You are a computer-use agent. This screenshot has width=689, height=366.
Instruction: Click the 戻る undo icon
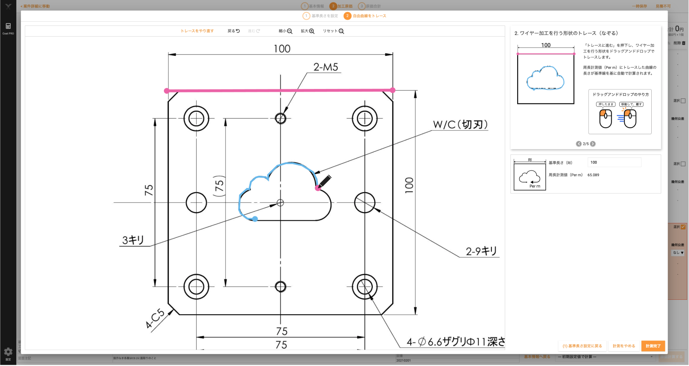(x=238, y=31)
